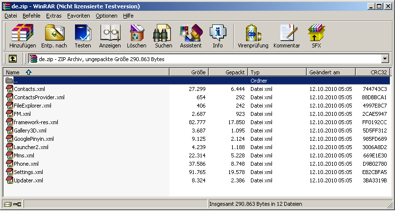395x220 pixels.
Task: Click the Suchen binoculars icon
Action: point(162,32)
